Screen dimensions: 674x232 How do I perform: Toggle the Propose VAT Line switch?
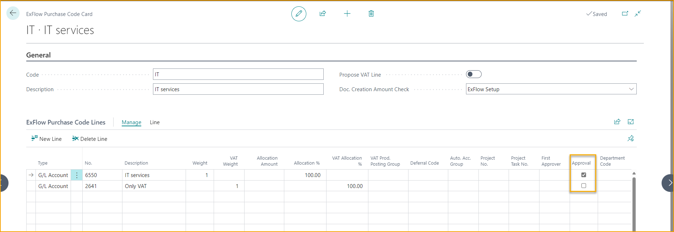[x=473, y=74]
